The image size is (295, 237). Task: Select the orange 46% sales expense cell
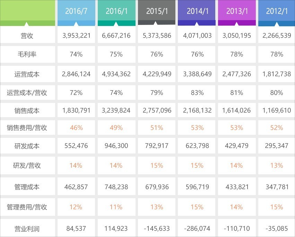point(76,128)
